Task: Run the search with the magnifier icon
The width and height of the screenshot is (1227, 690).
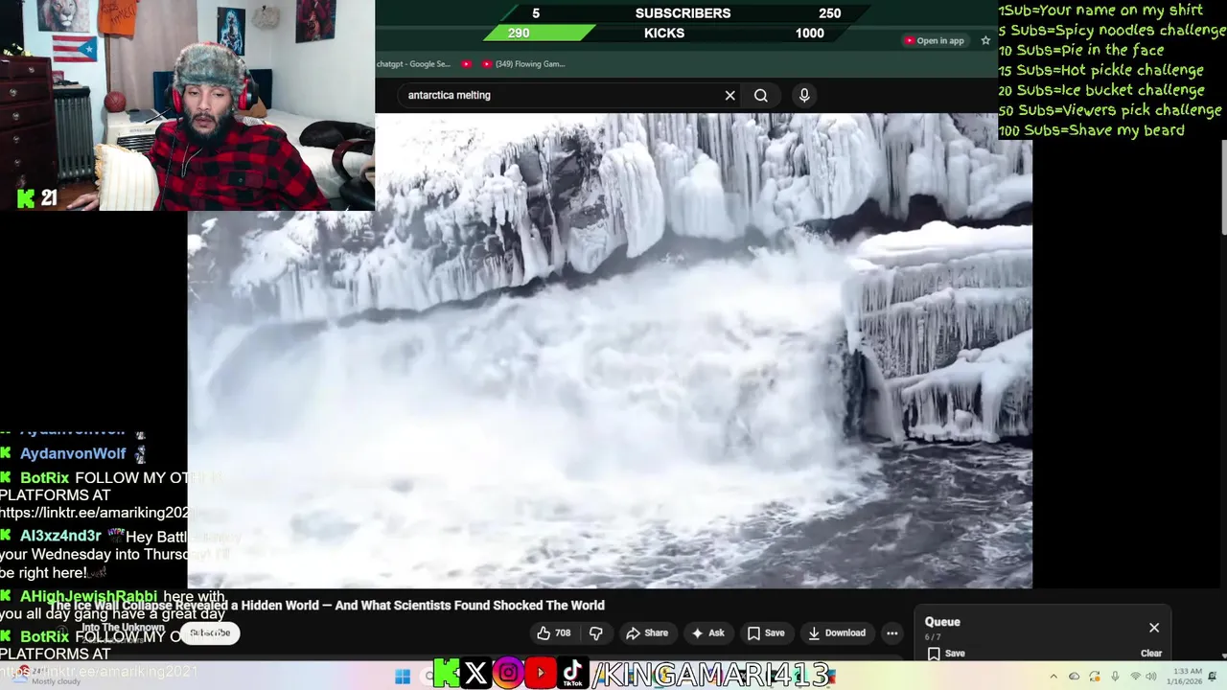Action: tap(761, 95)
